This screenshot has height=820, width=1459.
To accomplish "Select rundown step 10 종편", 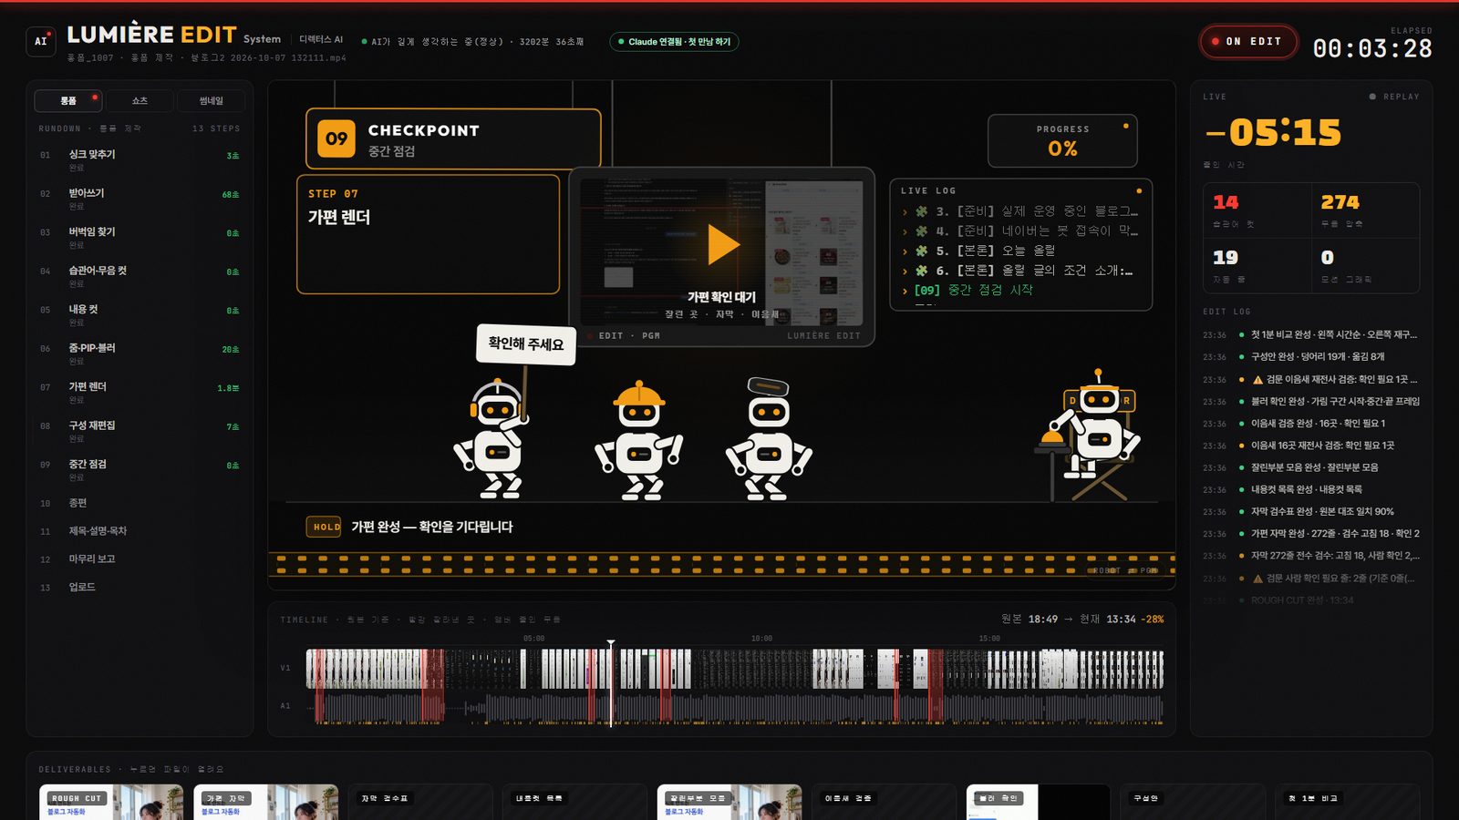I will pos(140,503).
